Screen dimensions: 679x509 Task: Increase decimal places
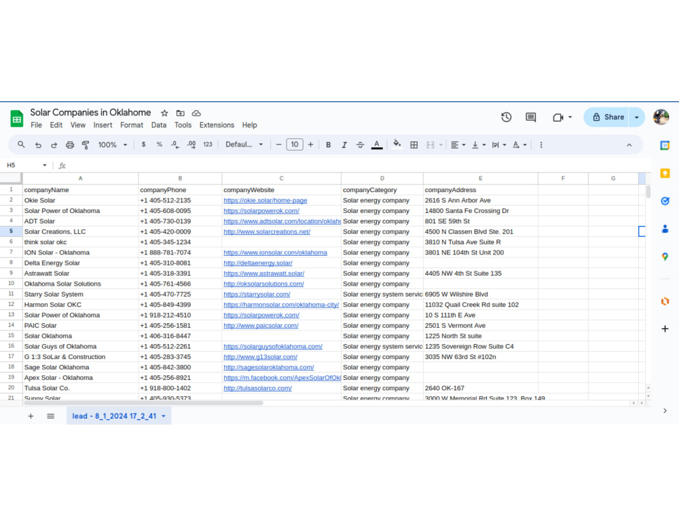click(x=191, y=145)
